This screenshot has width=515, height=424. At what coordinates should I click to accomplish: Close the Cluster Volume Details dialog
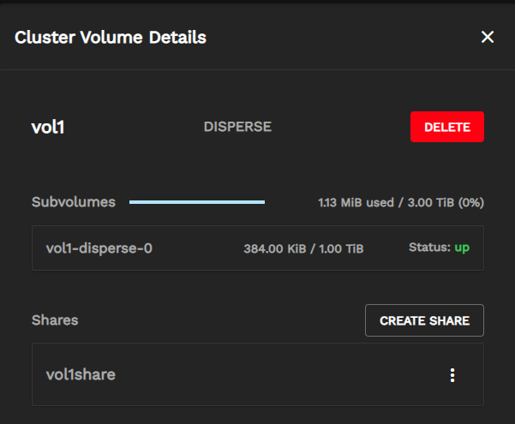coord(488,37)
